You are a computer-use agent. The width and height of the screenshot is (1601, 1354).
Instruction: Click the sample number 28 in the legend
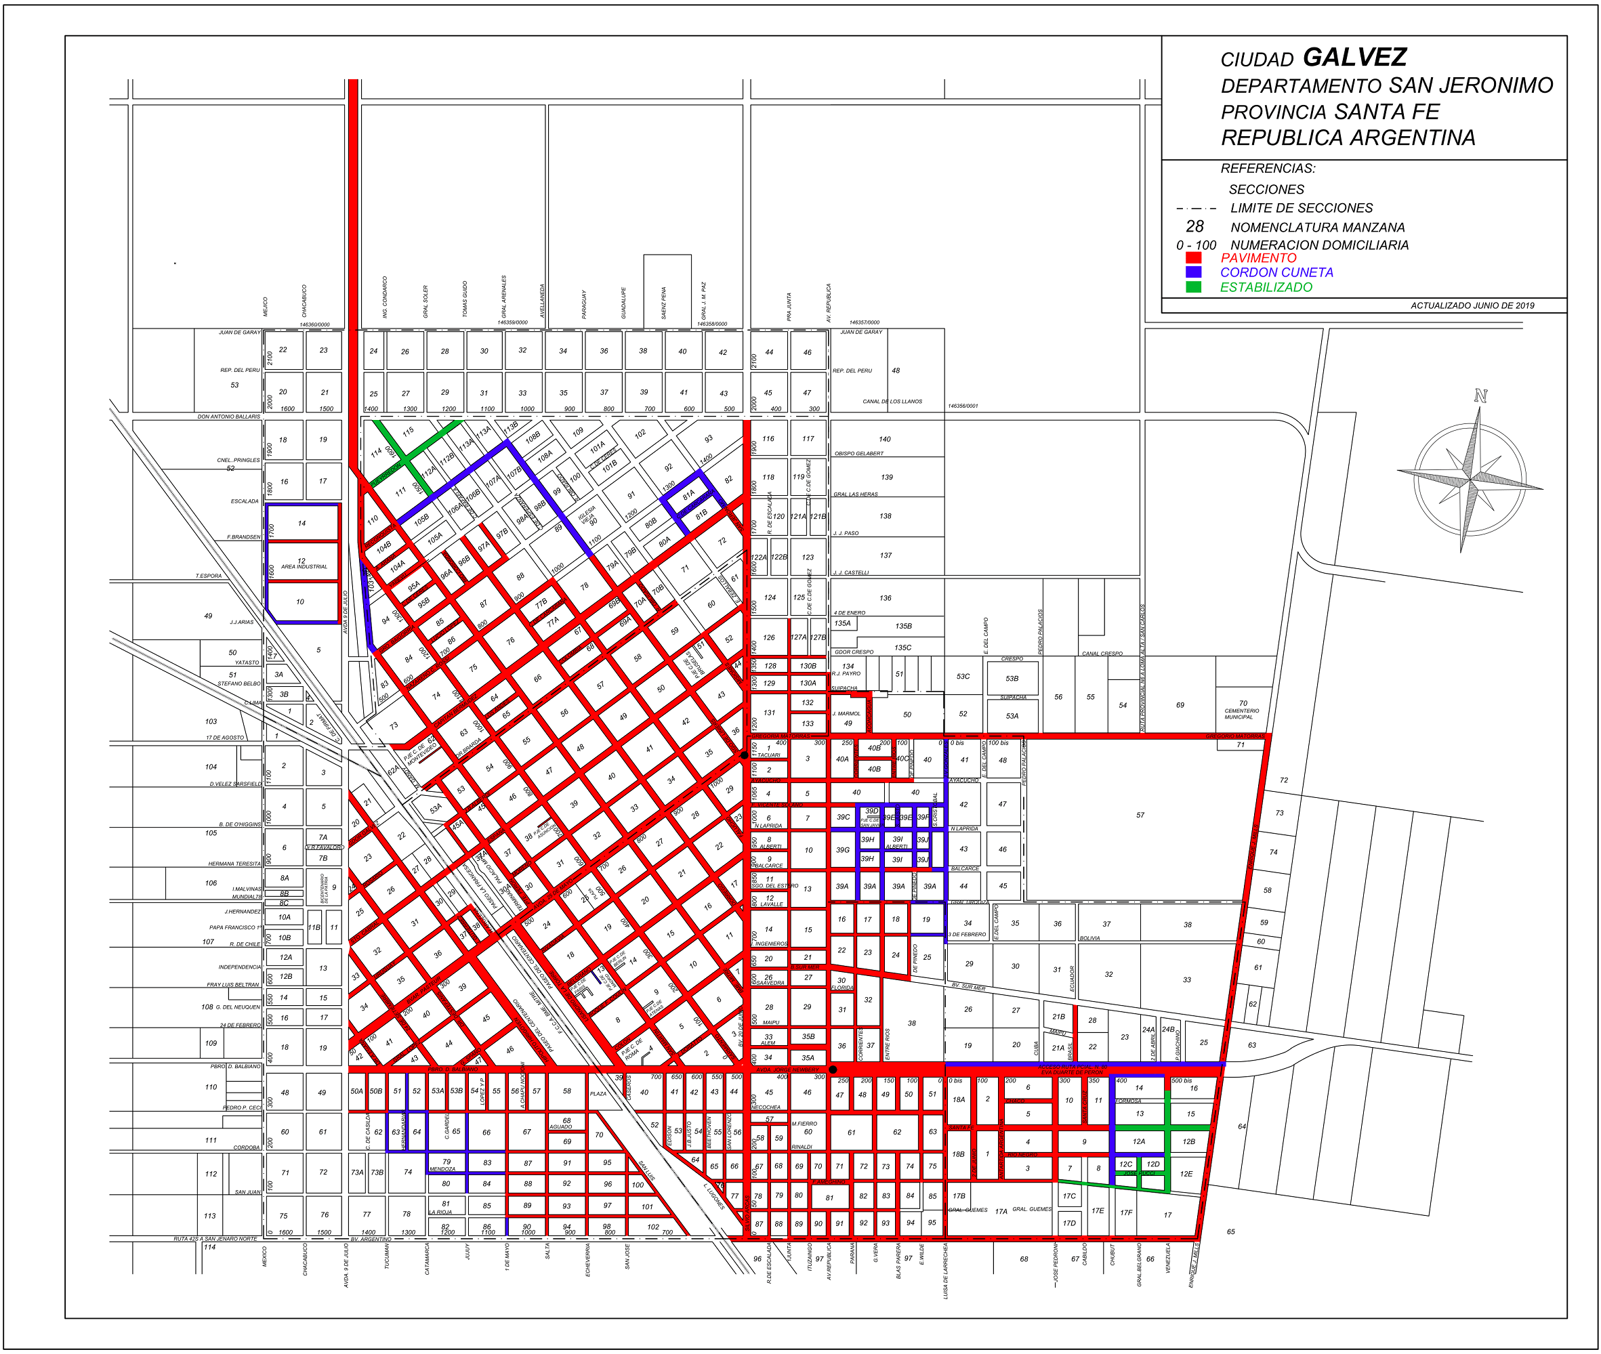point(1194,226)
